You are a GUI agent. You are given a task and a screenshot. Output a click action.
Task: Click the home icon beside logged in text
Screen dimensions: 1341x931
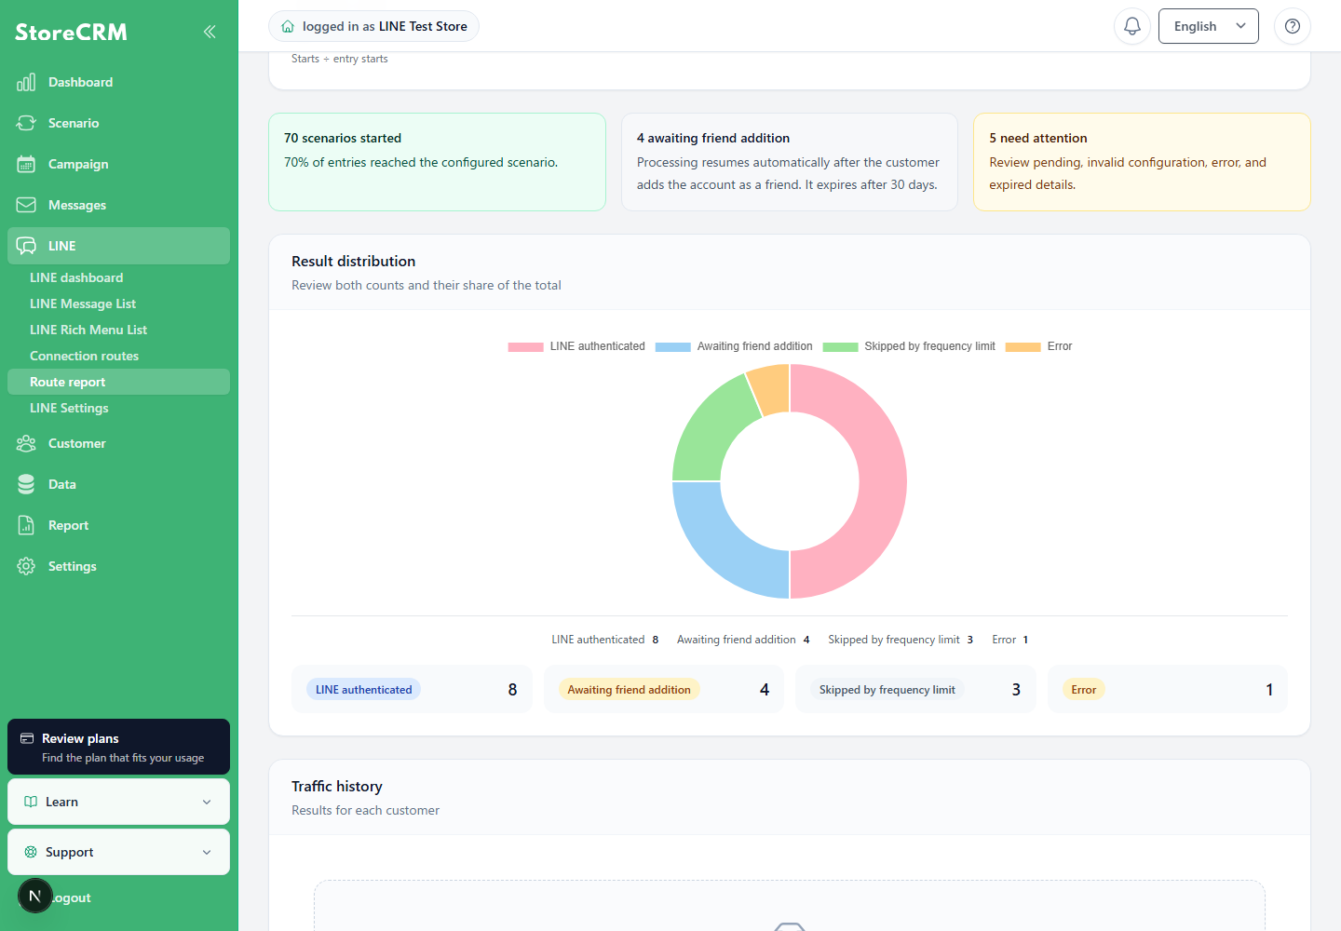click(288, 26)
